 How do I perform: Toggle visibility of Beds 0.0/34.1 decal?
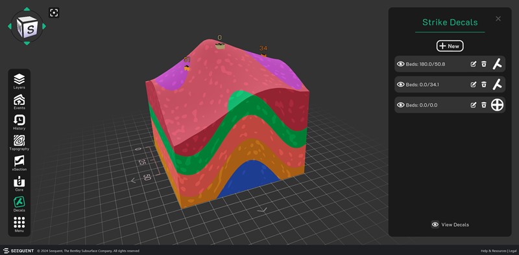coord(401,85)
